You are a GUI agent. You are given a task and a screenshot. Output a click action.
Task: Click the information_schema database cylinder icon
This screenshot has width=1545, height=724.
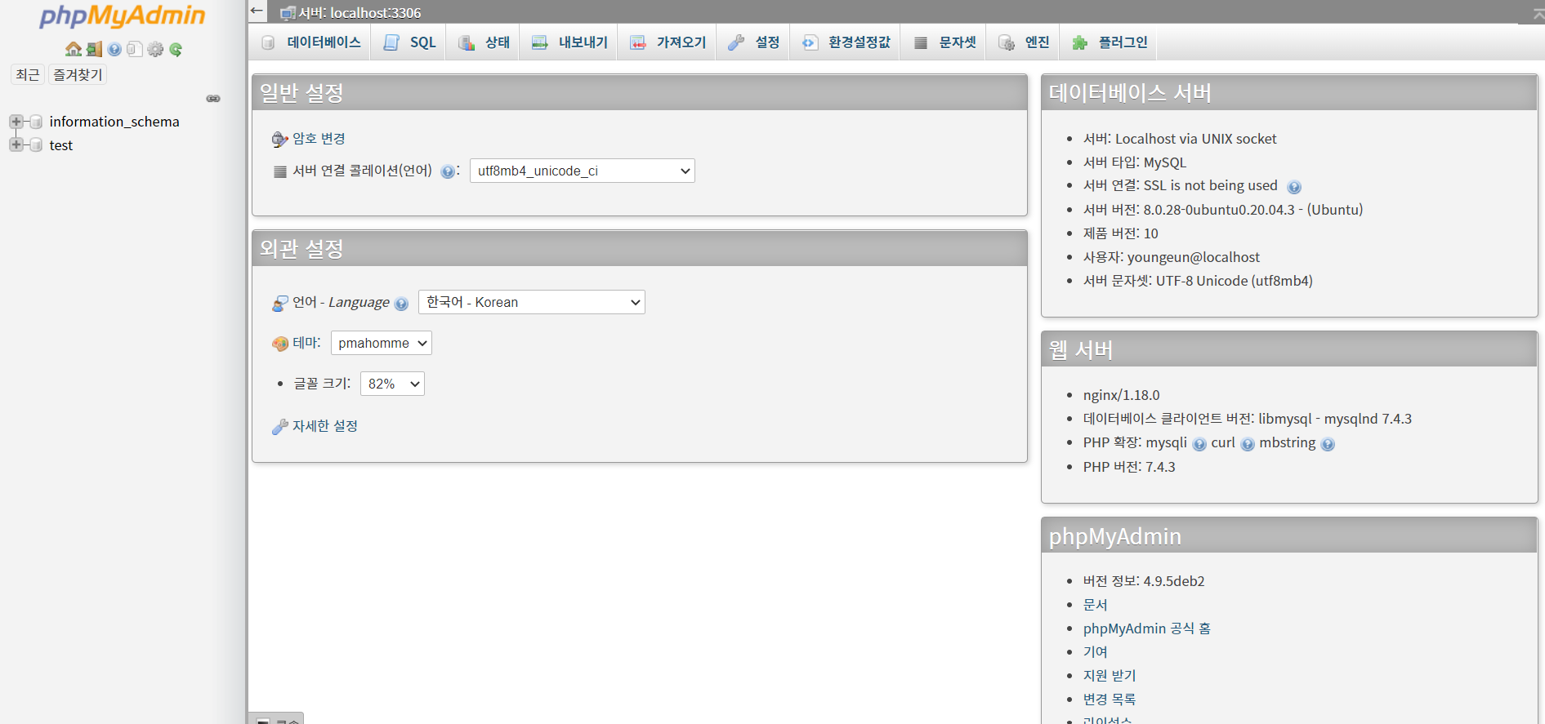click(36, 122)
